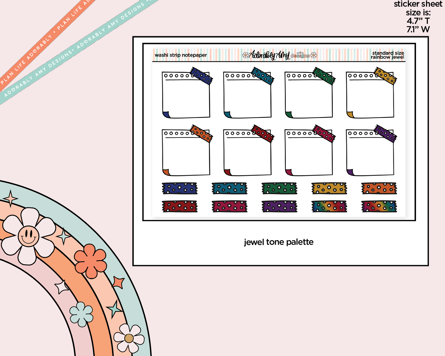Click the dark red polka dot washi strip

(180, 206)
